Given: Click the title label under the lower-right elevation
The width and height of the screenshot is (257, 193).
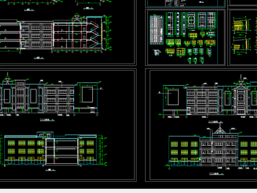Looking at the screenshot, I should [x=216, y=174].
